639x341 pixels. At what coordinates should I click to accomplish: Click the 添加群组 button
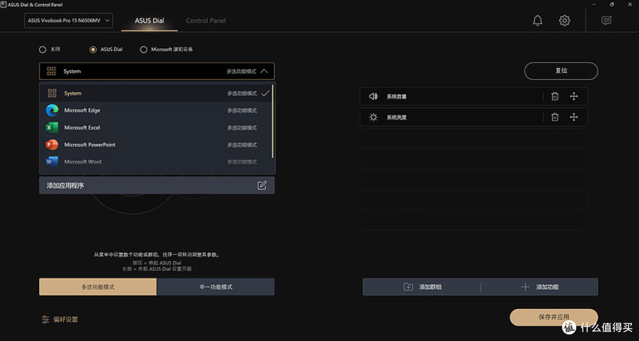[x=422, y=287]
